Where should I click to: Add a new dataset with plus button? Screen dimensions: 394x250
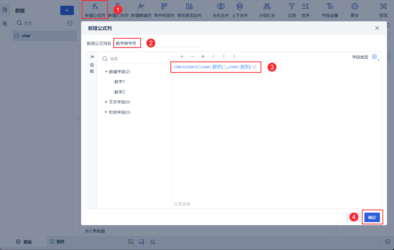click(x=67, y=10)
